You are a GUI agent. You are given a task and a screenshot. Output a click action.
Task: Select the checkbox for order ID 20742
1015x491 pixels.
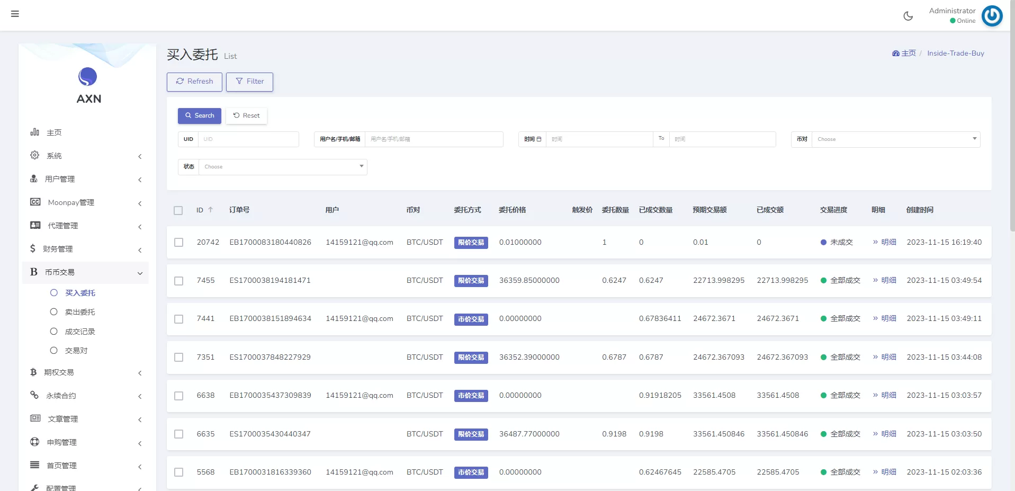pyautogui.click(x=179, y=243)
